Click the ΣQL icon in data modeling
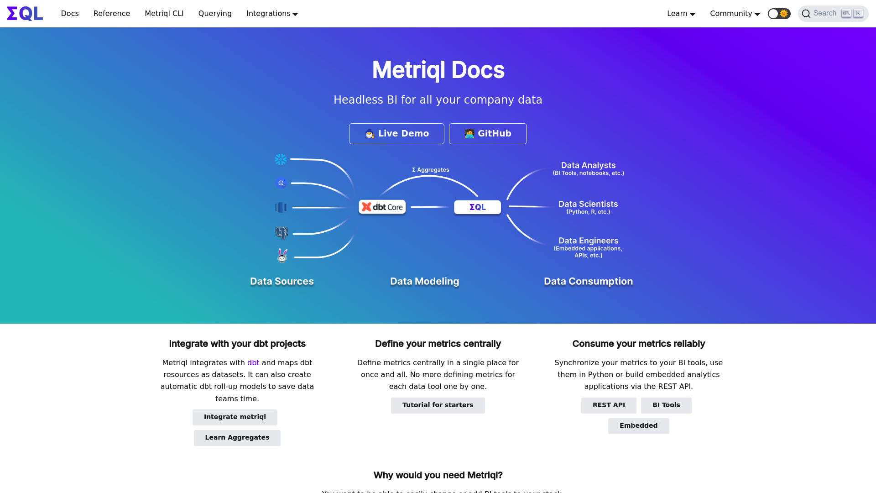Viewport: 876px width, 493px height. pos(477,206)
